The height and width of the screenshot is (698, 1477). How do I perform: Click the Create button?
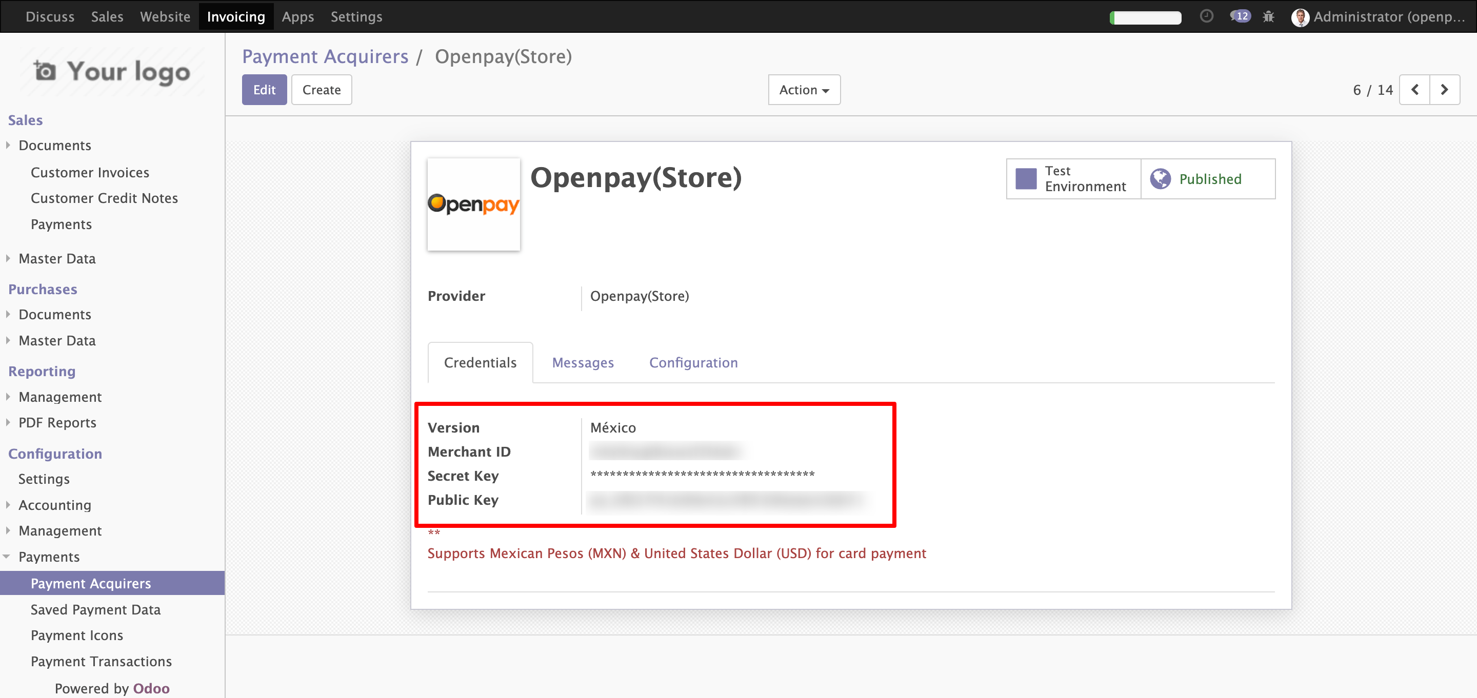pyautogui.click(x=322, y=90)
